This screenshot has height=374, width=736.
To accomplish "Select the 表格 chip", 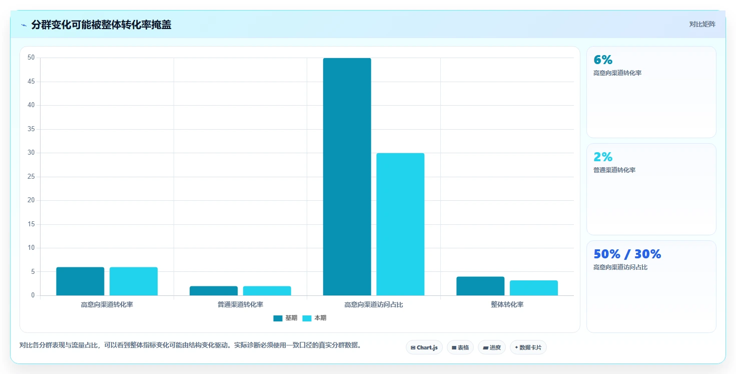I will pyautogui.click(x=460, y=347).
